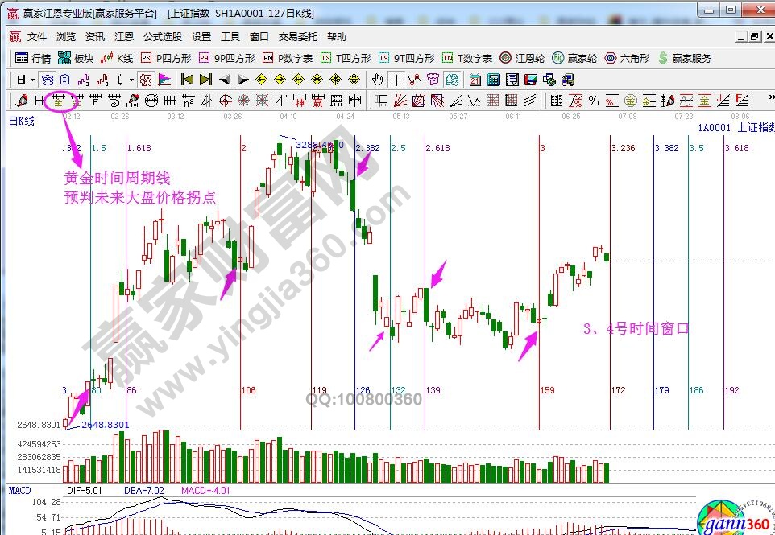The width and height of the screenshot is (775, 535).
Task: Open the 日 period dropdown
Action: click(x=26, y=80)
